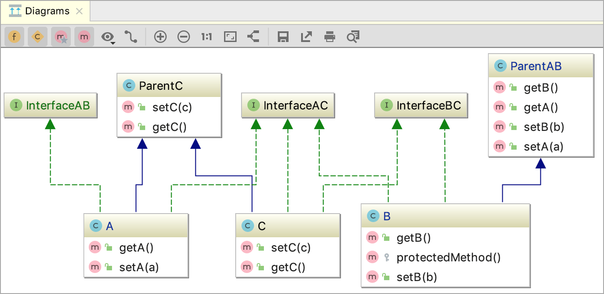The width and height of the screenshot is (604, 294).
Task: Export the diagram to a file
Action: pos(306,37)
